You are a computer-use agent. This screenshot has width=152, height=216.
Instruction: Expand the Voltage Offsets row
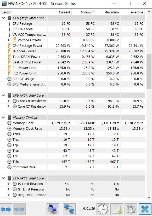[8, 40]
